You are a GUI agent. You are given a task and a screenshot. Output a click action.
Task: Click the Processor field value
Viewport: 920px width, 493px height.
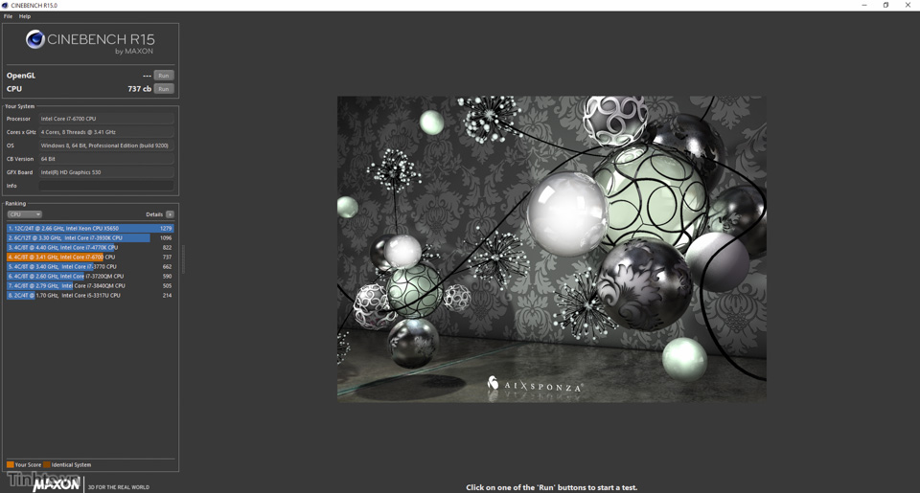click(x=106, y=119)
